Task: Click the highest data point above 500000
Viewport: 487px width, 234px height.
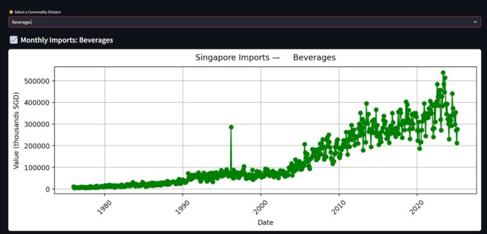Action: (x=443, y=73)
